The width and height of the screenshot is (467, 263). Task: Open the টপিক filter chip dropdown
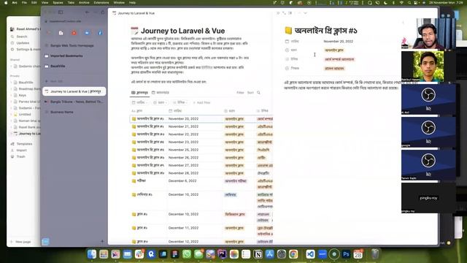[x=180, y=102]
